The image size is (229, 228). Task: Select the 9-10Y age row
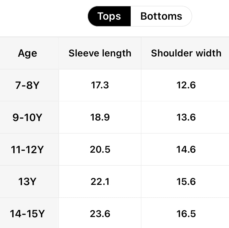pyautogui.click(x=27, y=117)
